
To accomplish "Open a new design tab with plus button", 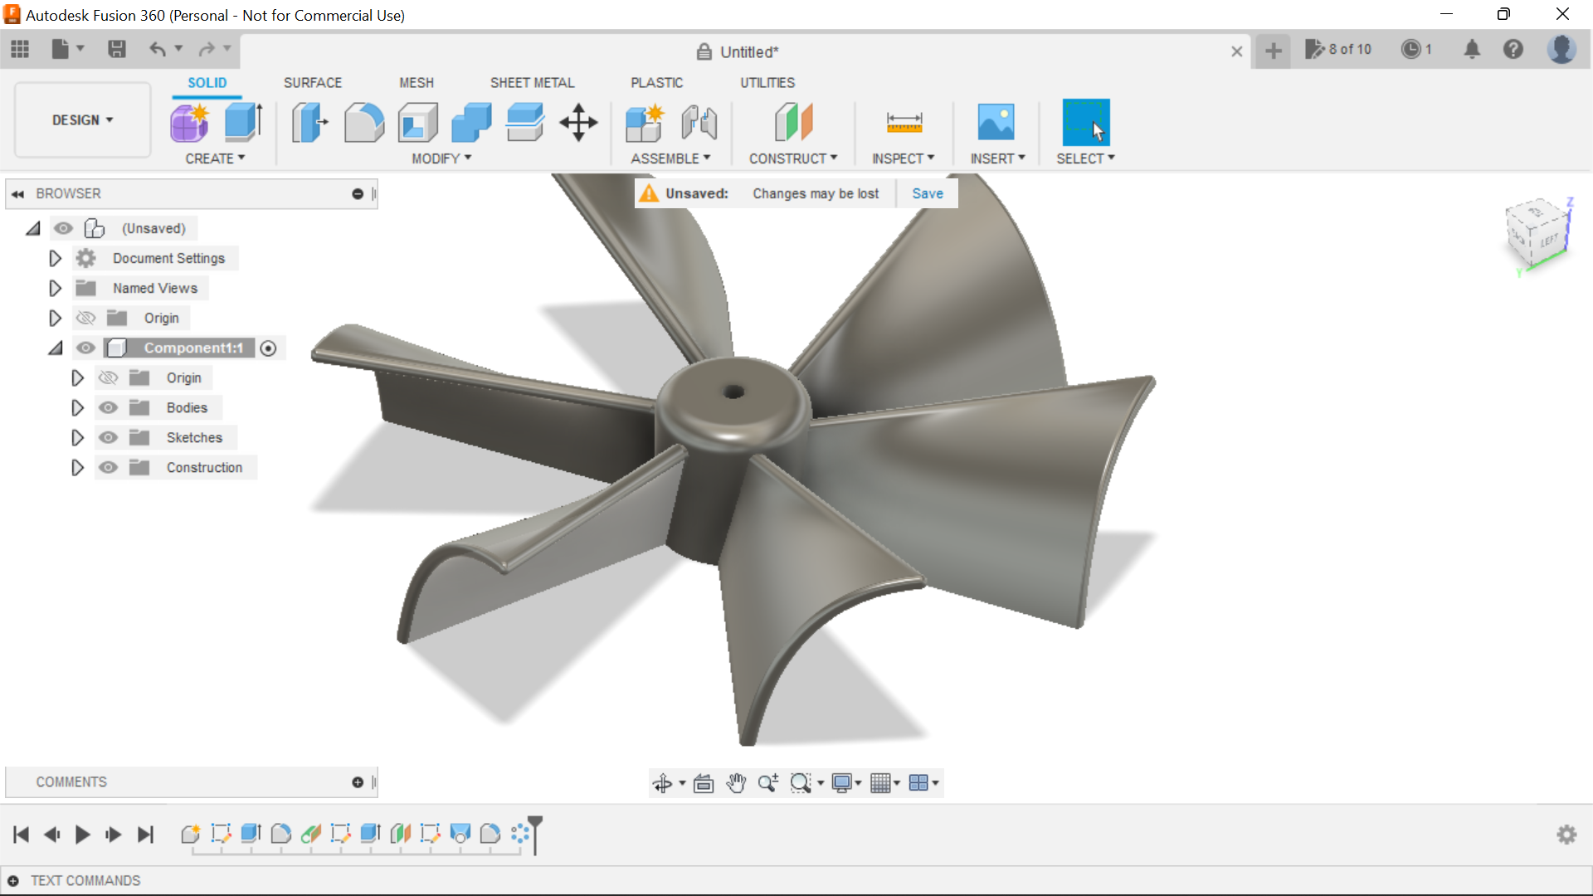I will tap(1273, 51).
